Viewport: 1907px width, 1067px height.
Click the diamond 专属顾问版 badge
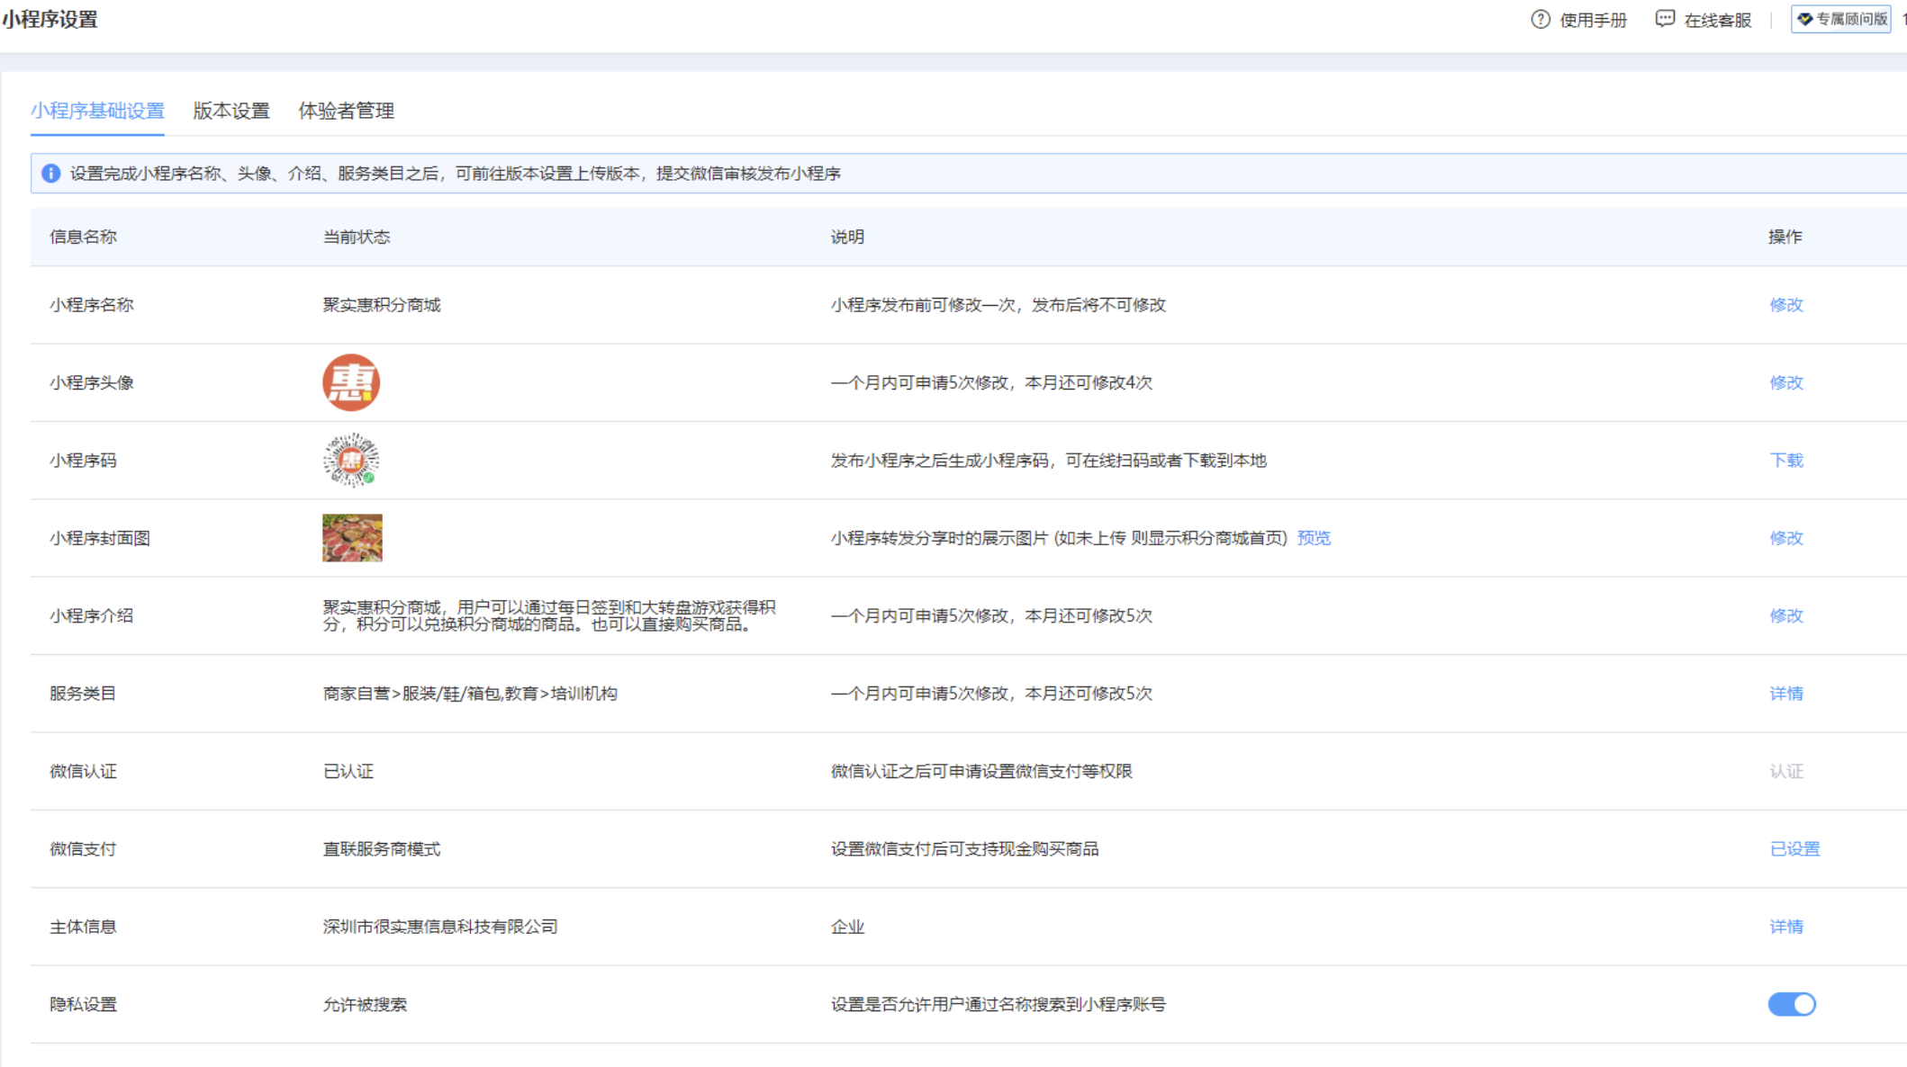(x=1841, y=19)
